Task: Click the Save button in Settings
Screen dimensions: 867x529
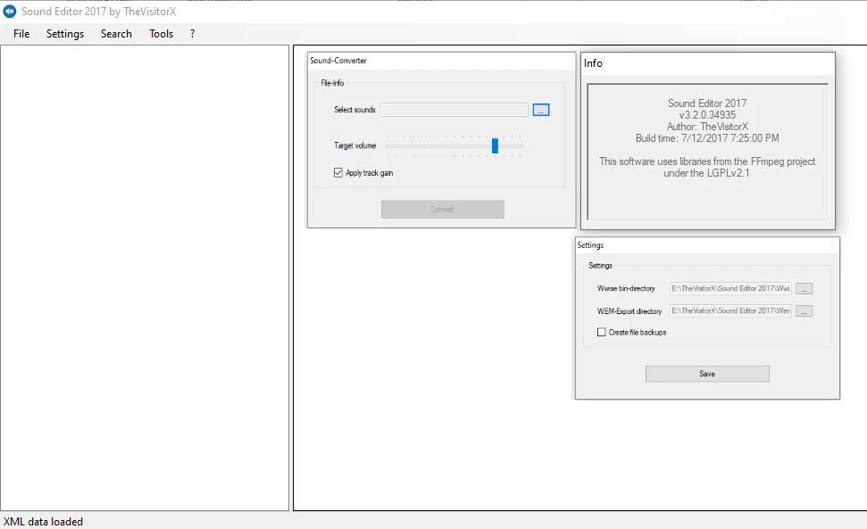Action: tap(707, 374)
